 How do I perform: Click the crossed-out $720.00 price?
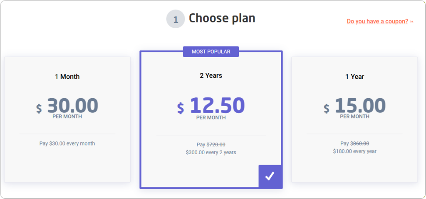[x=216, y=145]
